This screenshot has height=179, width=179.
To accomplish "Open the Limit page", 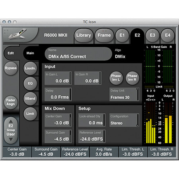I will coord(30,114).
